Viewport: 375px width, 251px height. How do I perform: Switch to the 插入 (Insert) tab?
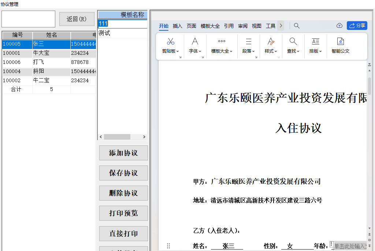coord(178,26)
